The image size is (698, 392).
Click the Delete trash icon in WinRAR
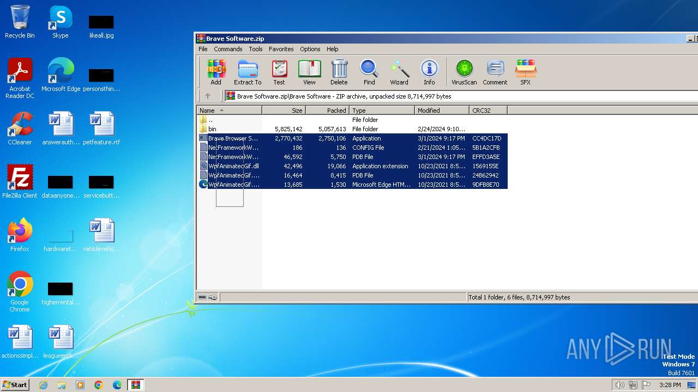[339, 72]
